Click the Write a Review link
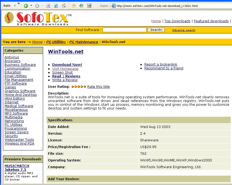This screenshot has width=232, height=185. tap(65, 80)
